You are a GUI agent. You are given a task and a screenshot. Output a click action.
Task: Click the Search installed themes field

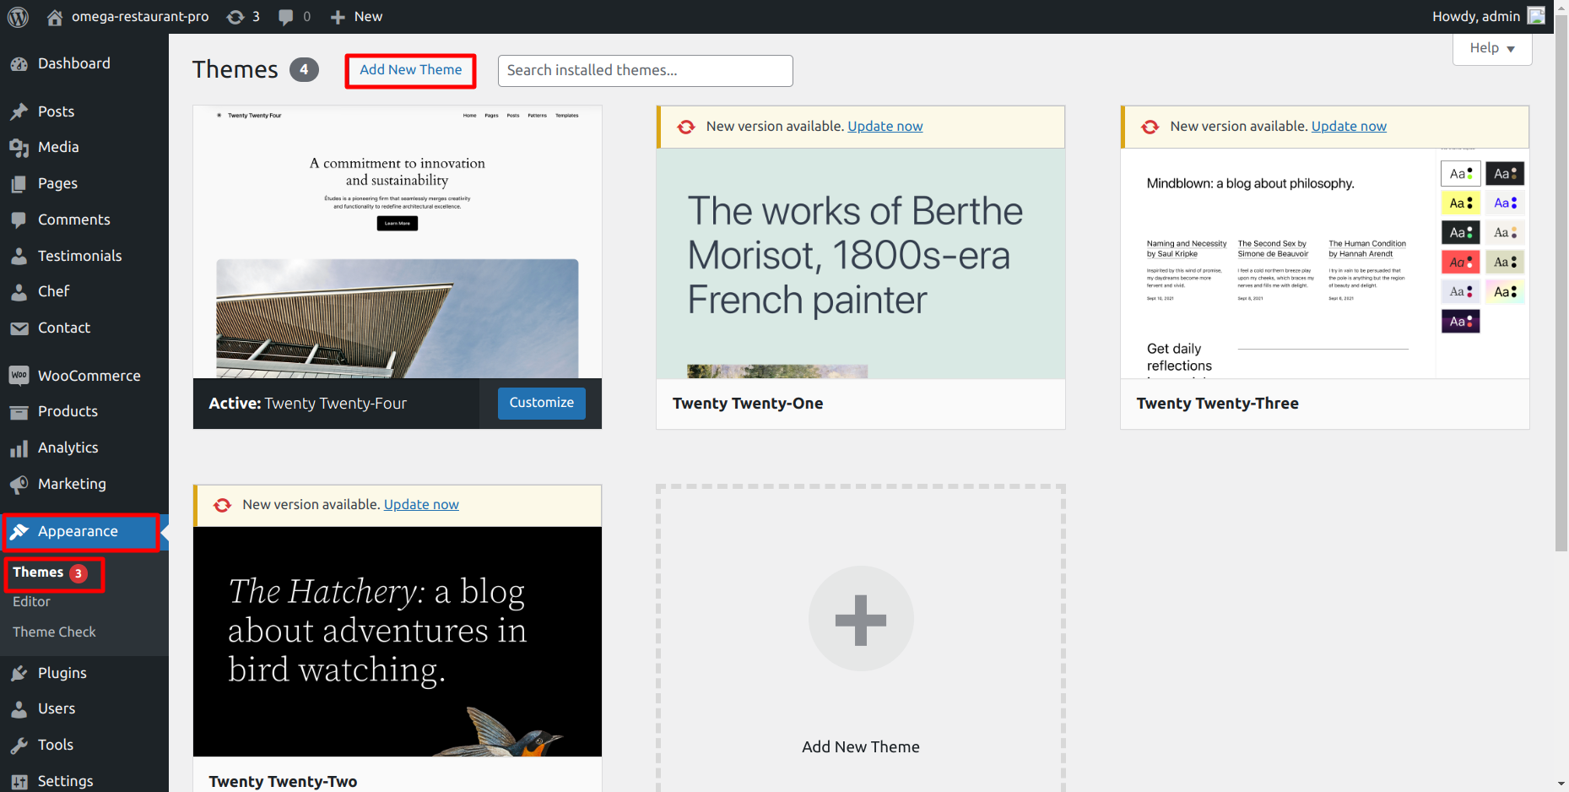pyautogui.click(x=645, y=71)
